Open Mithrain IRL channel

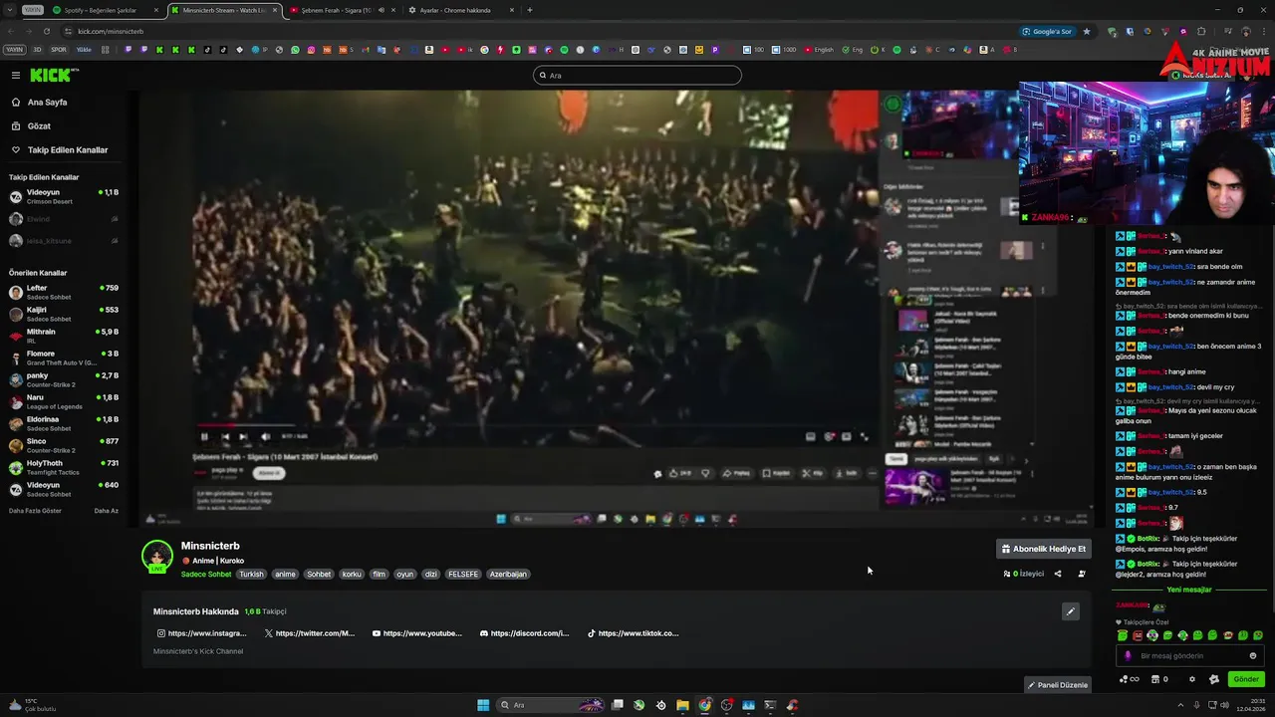64,336
